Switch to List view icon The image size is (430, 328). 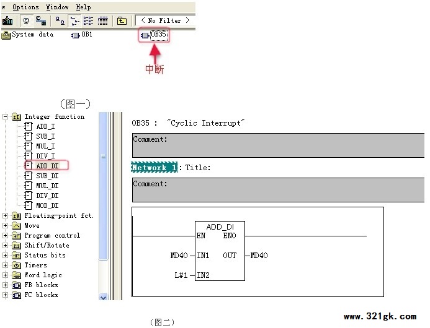[88, 21]
